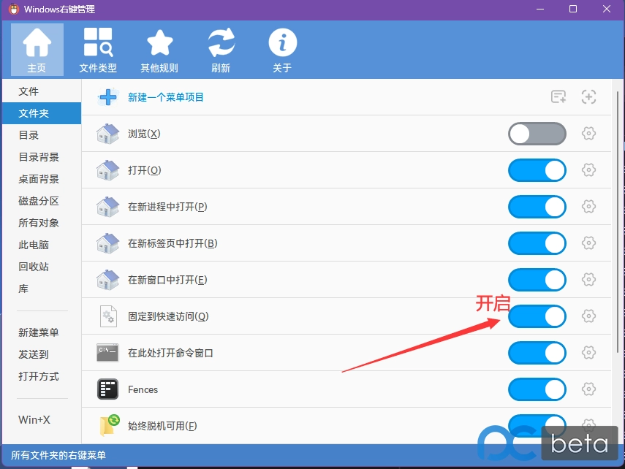Click the crosshair add-target icon at top right

coord(589,96)
